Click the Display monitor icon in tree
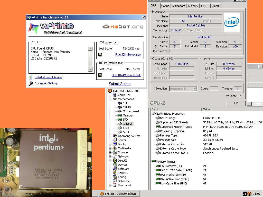 click(115, 144)
